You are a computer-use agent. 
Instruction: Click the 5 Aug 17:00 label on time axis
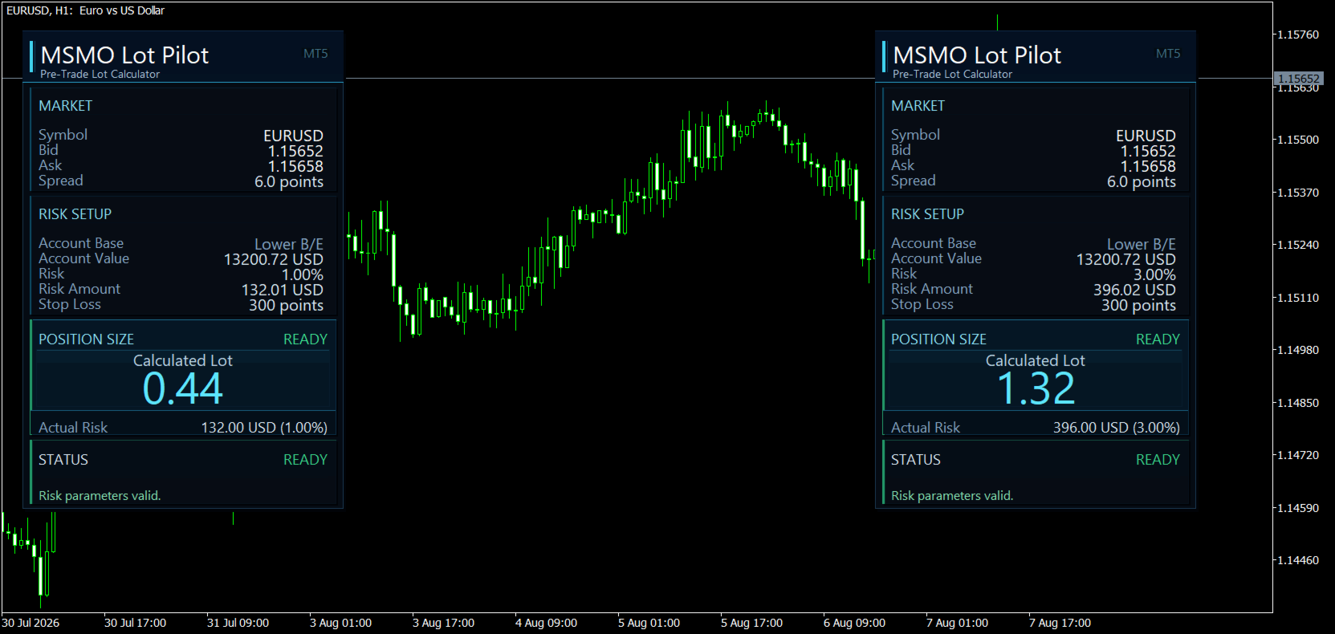[x=751, y=623]
